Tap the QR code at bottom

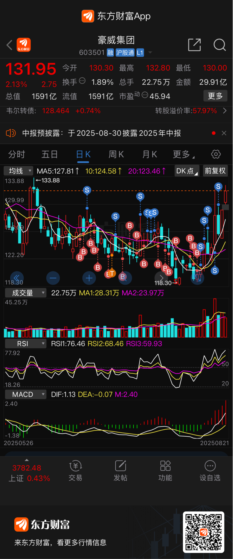tap(204, 532)
